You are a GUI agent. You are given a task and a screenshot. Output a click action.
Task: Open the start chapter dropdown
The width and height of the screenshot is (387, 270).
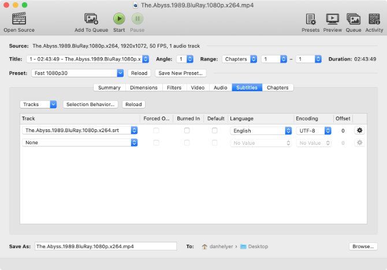coord(274,59)
